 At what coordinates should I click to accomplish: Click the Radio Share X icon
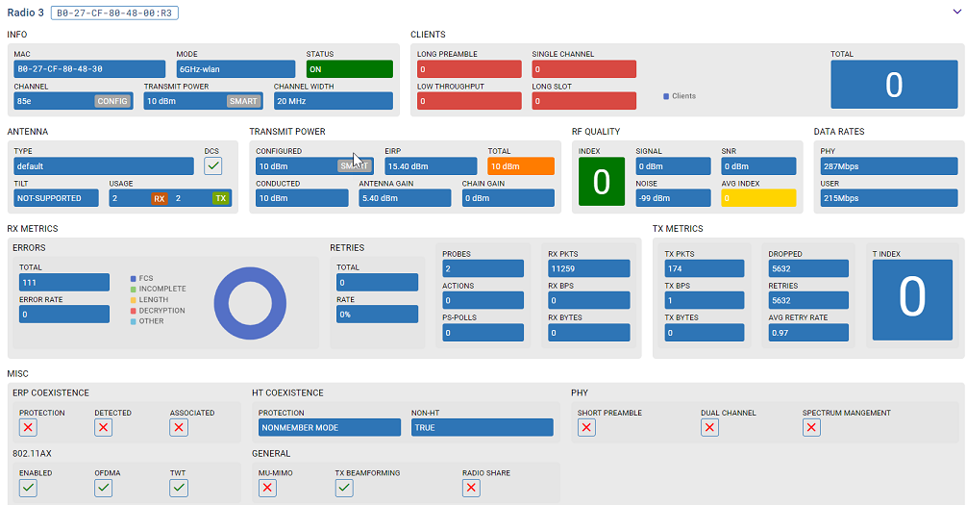471,488
